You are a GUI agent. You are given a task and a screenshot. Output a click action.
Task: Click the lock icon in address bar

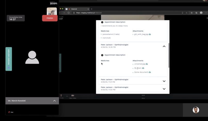click(74, 13)
